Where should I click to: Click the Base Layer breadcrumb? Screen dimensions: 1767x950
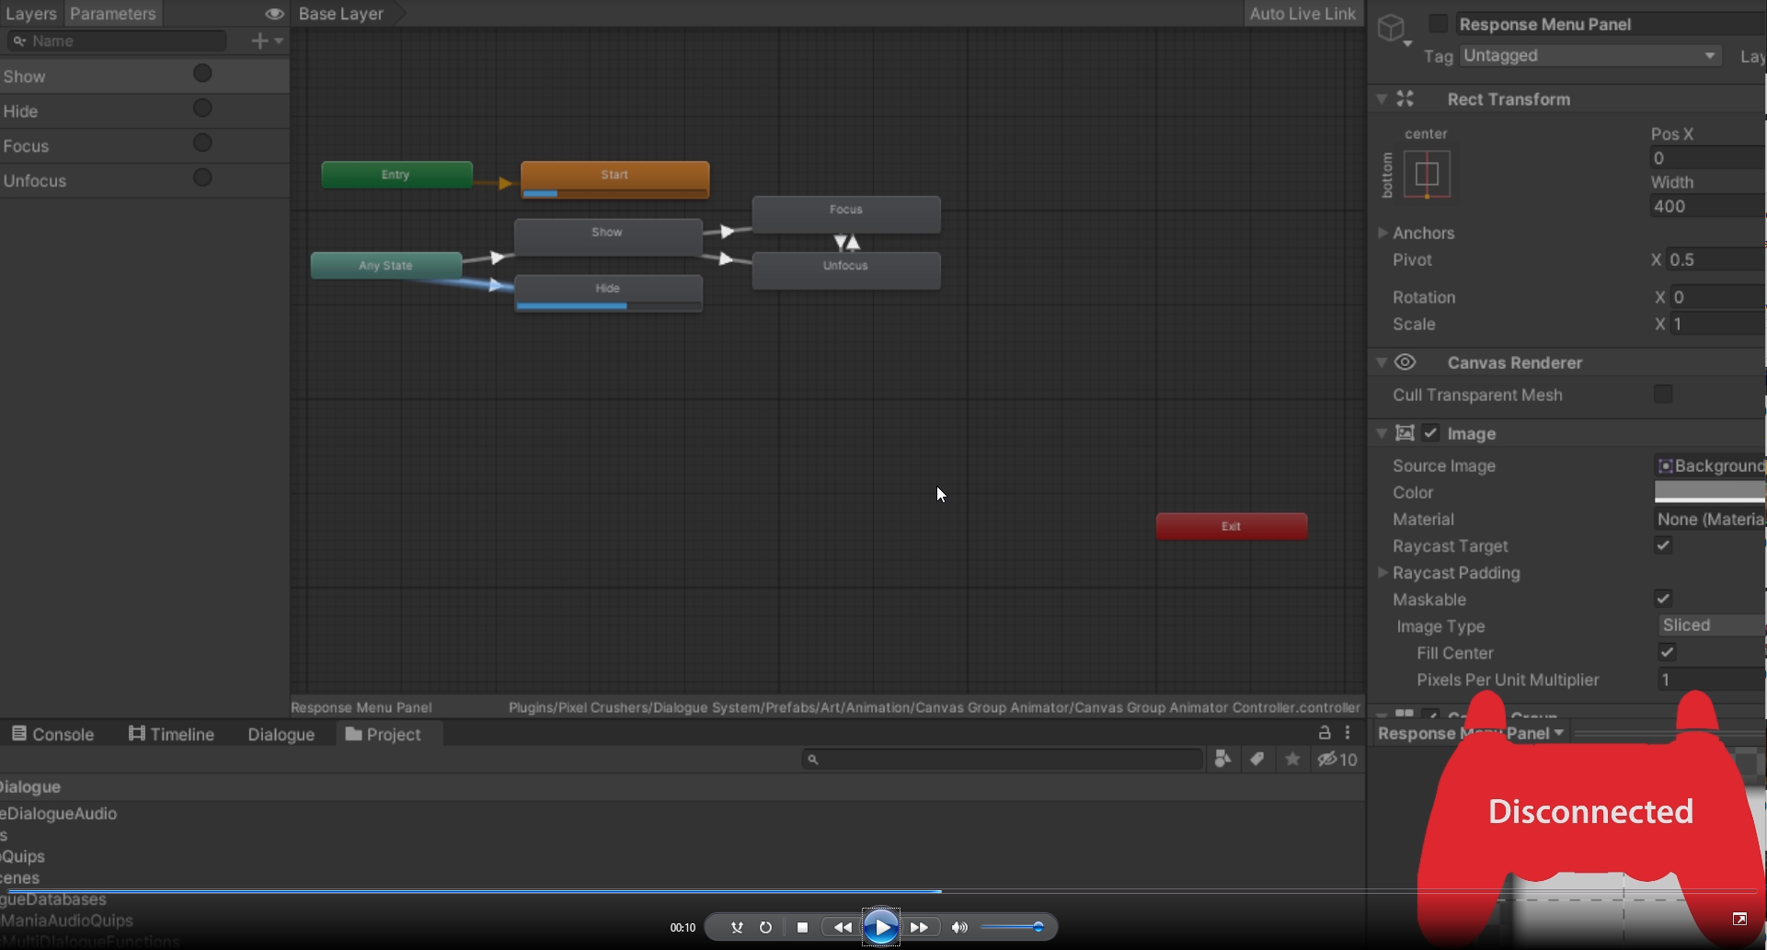coord(341,14)
